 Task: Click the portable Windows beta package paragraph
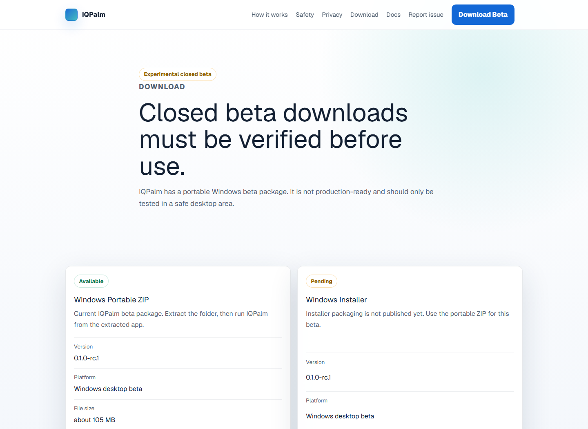pyautogui.click(x=286, y=198)
